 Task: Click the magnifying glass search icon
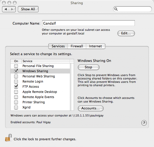[116, 9]
